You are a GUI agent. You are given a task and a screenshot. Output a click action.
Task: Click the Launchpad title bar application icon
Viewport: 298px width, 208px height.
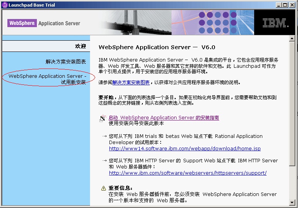tap(5, 5)
